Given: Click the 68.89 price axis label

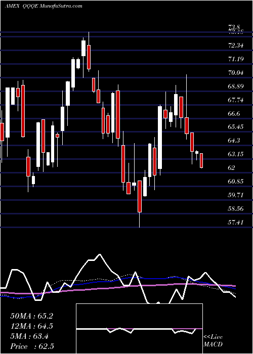Looking at the screenshot, I should point(236,86).
